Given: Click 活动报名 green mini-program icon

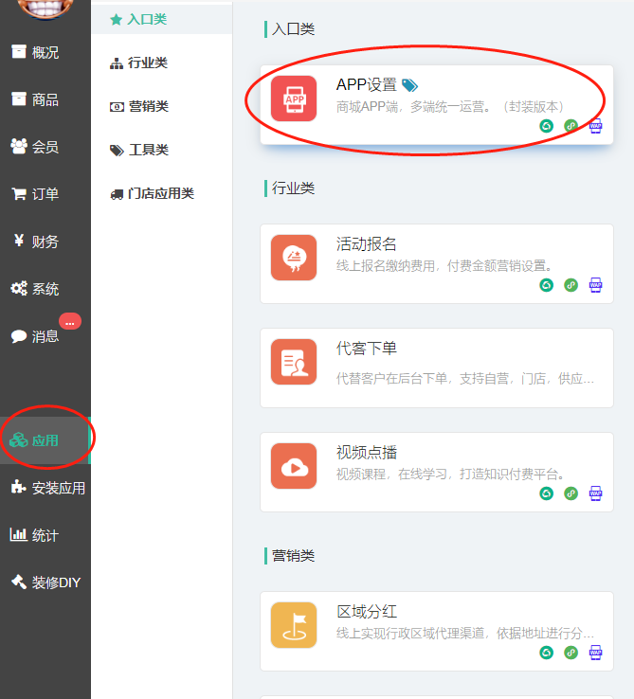Looking at the screenshot, I should click(547, 285).
